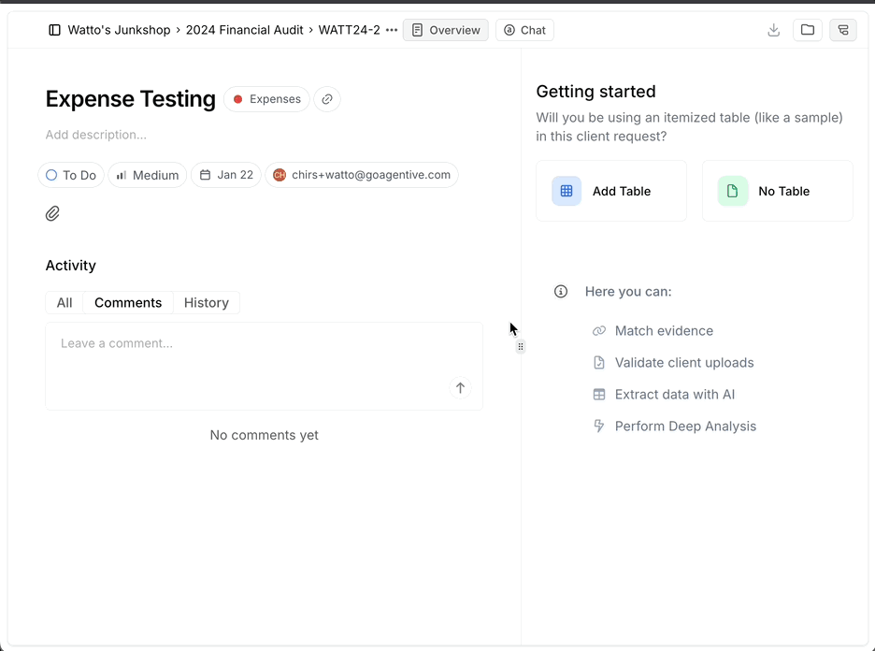Open the Expenses tag selector
Image resolution: width=875 pixels, height=651 pixels.
(x=266, y=98)
